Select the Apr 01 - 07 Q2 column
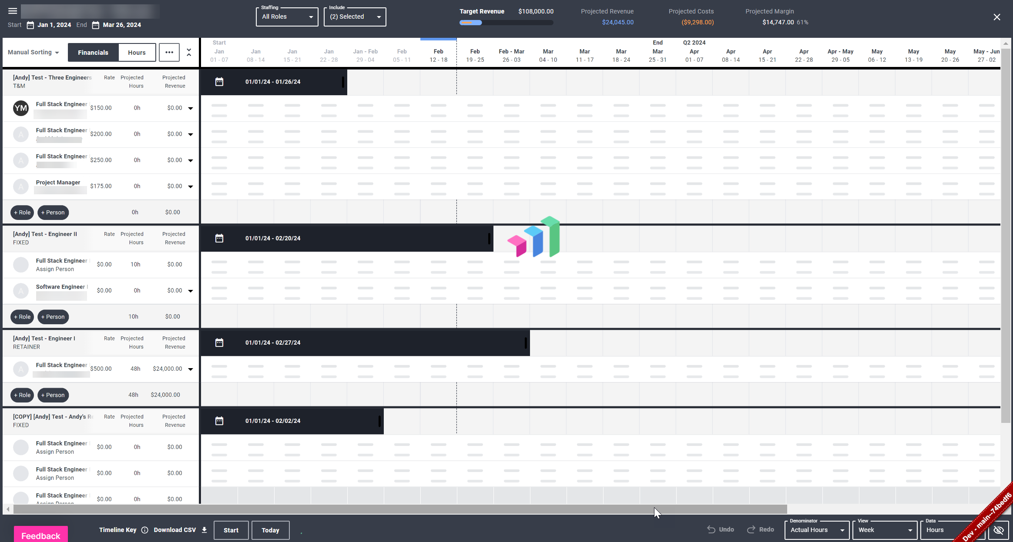The width and height of the screenshot is (1013, 542). click(x=694, y=51)
